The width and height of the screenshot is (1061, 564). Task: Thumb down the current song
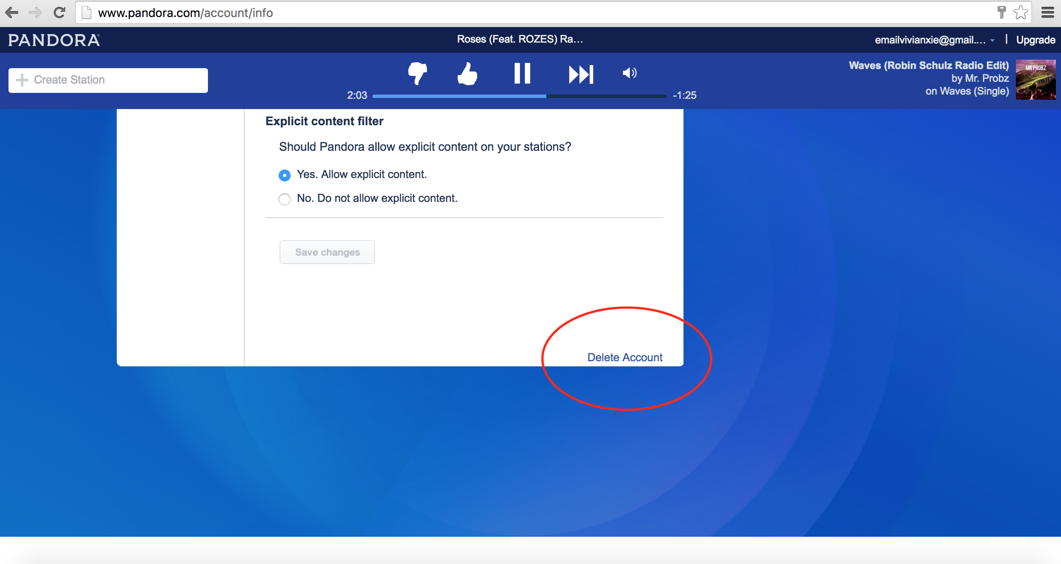click(x=417, y=74)
